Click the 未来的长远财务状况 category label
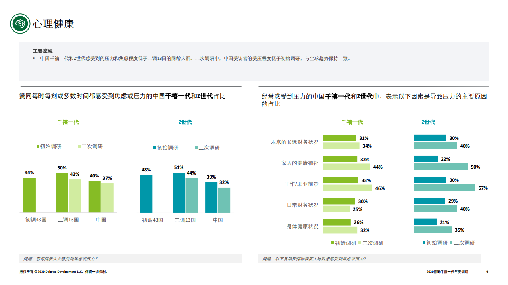The width and height of the screenshot is (508, 285). click(x=294, y=142)
